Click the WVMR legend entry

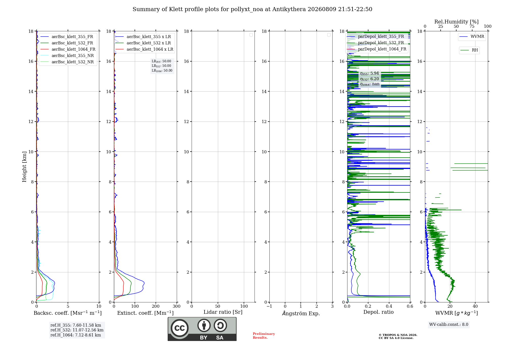coord(472,37)
